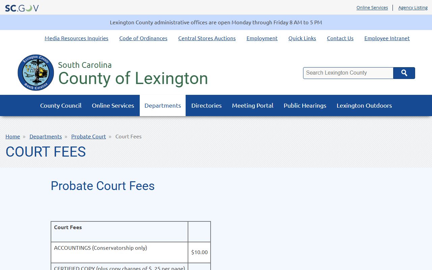Image resolution: width=432 pixels, height=270 pixels.
Task: Open Online Services in main navigation
Action: click(113, 106)
